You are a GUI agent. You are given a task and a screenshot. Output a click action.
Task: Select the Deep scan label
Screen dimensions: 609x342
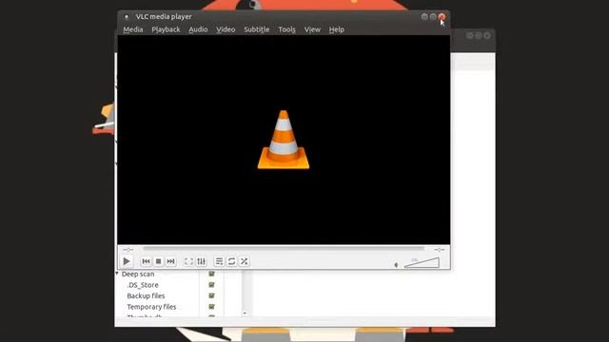click(x=138, y=275)
